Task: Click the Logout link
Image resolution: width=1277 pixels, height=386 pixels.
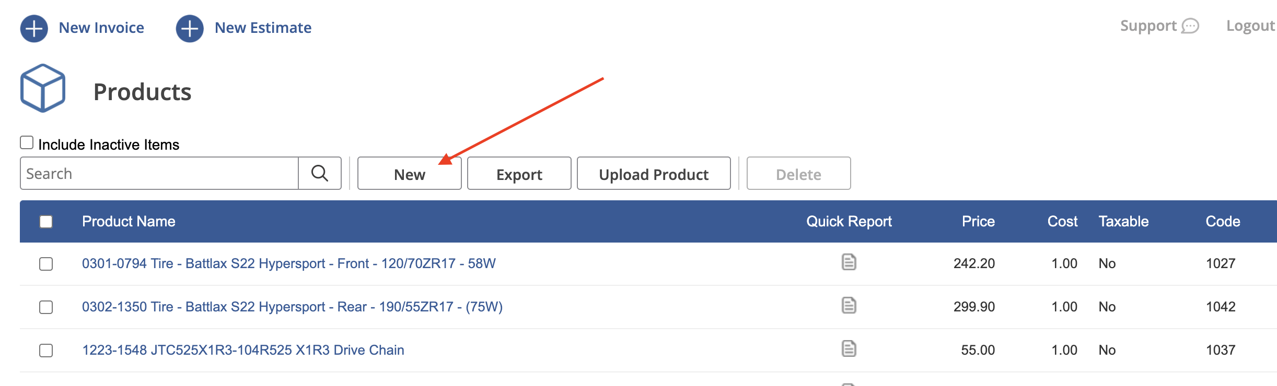Action: coord(1250,26)
